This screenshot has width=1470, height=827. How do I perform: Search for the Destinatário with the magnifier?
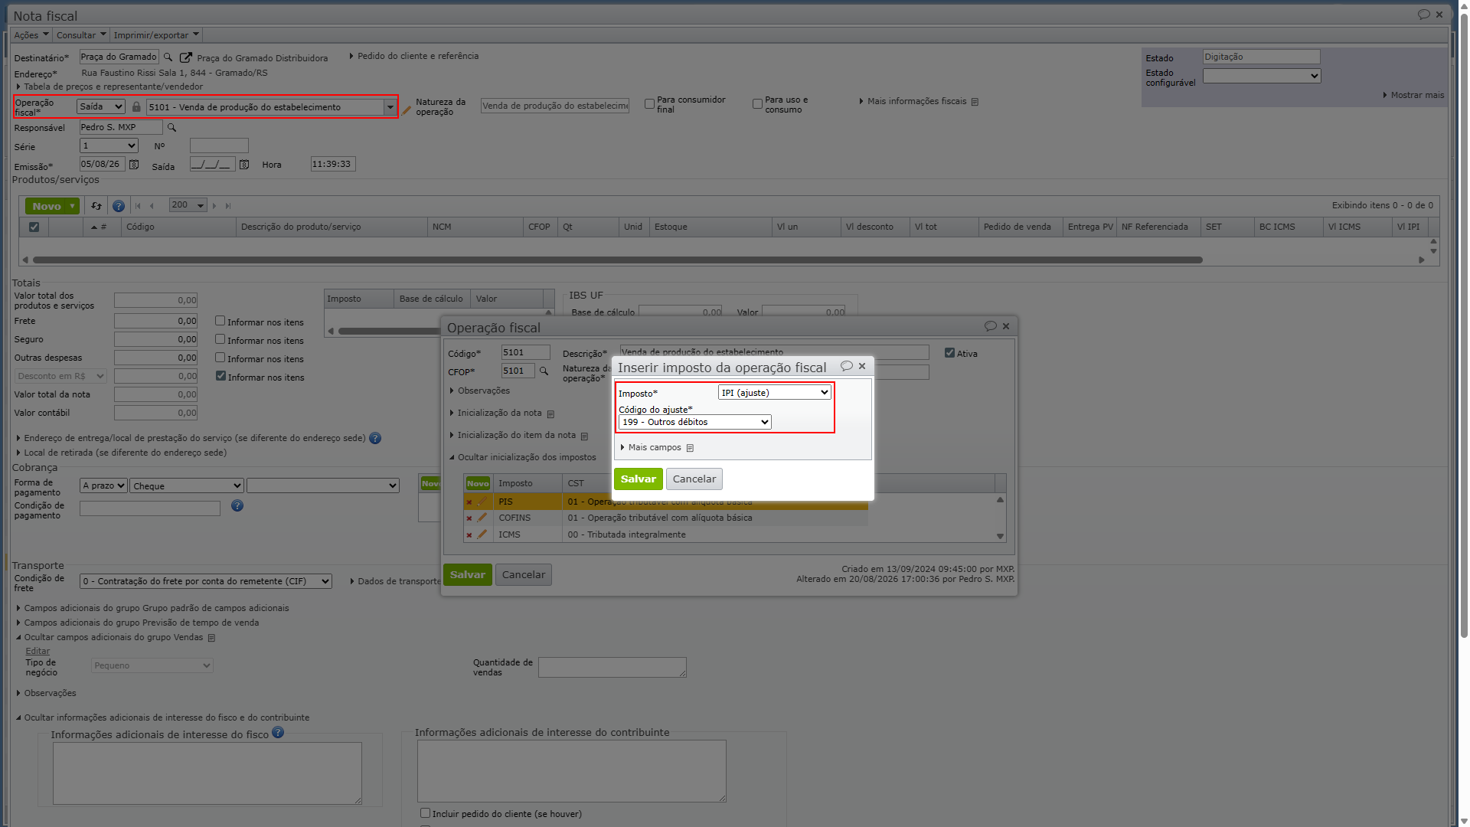168,57
